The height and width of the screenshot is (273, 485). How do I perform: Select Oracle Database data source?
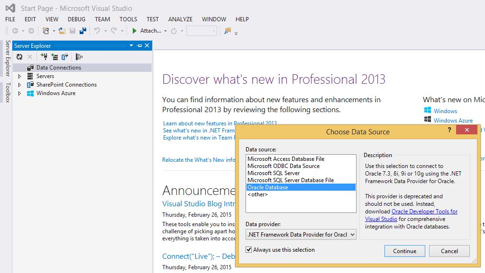301,187
